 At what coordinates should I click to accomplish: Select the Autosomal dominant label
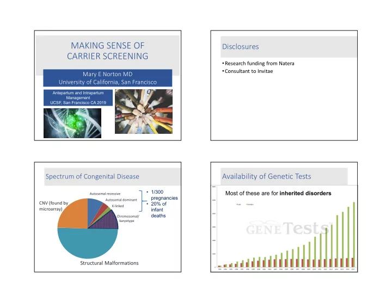tap(121, 200)
